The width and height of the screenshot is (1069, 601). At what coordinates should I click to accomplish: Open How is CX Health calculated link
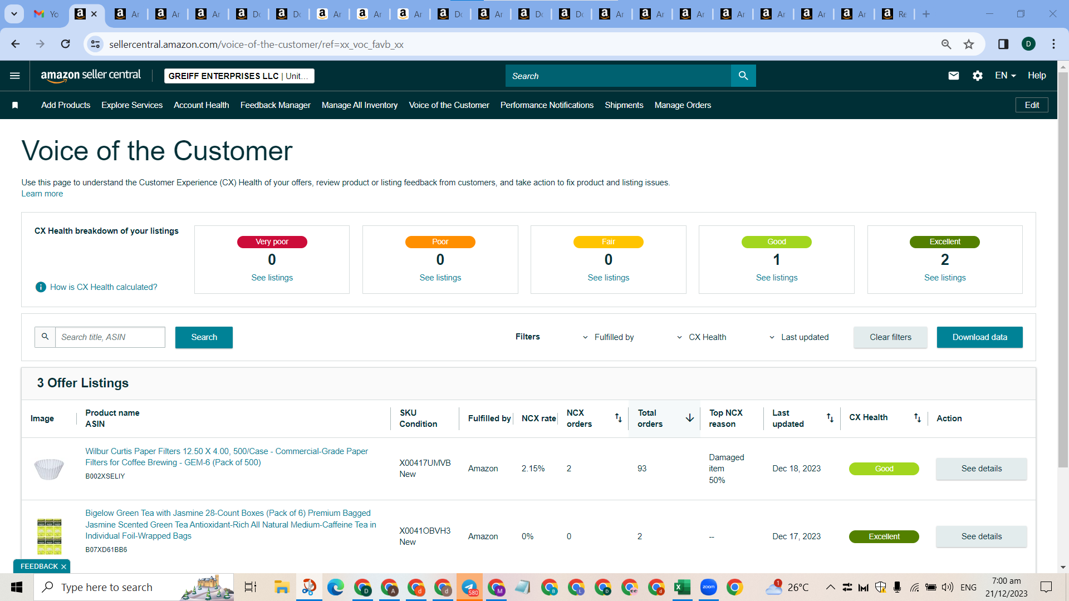pyautogui.click(x=104, y=287)
